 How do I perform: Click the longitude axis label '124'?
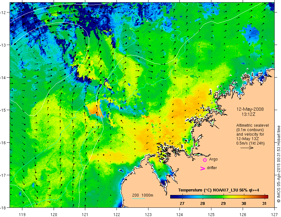click(x=180, y=214)
